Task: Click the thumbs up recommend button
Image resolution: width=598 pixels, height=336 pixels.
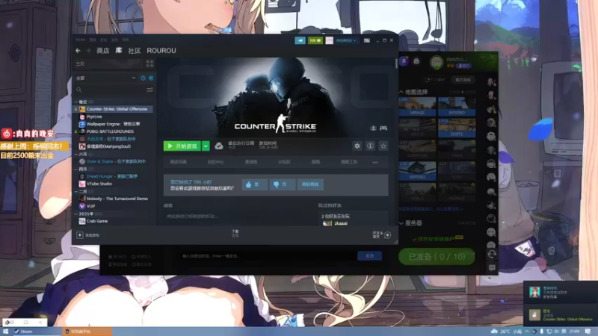Action: click(254, 184)
